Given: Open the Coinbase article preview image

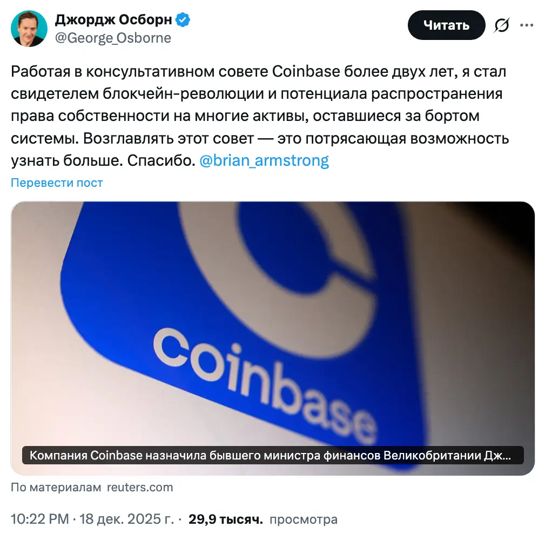Looking at the screenshot, I should [272, 338].
